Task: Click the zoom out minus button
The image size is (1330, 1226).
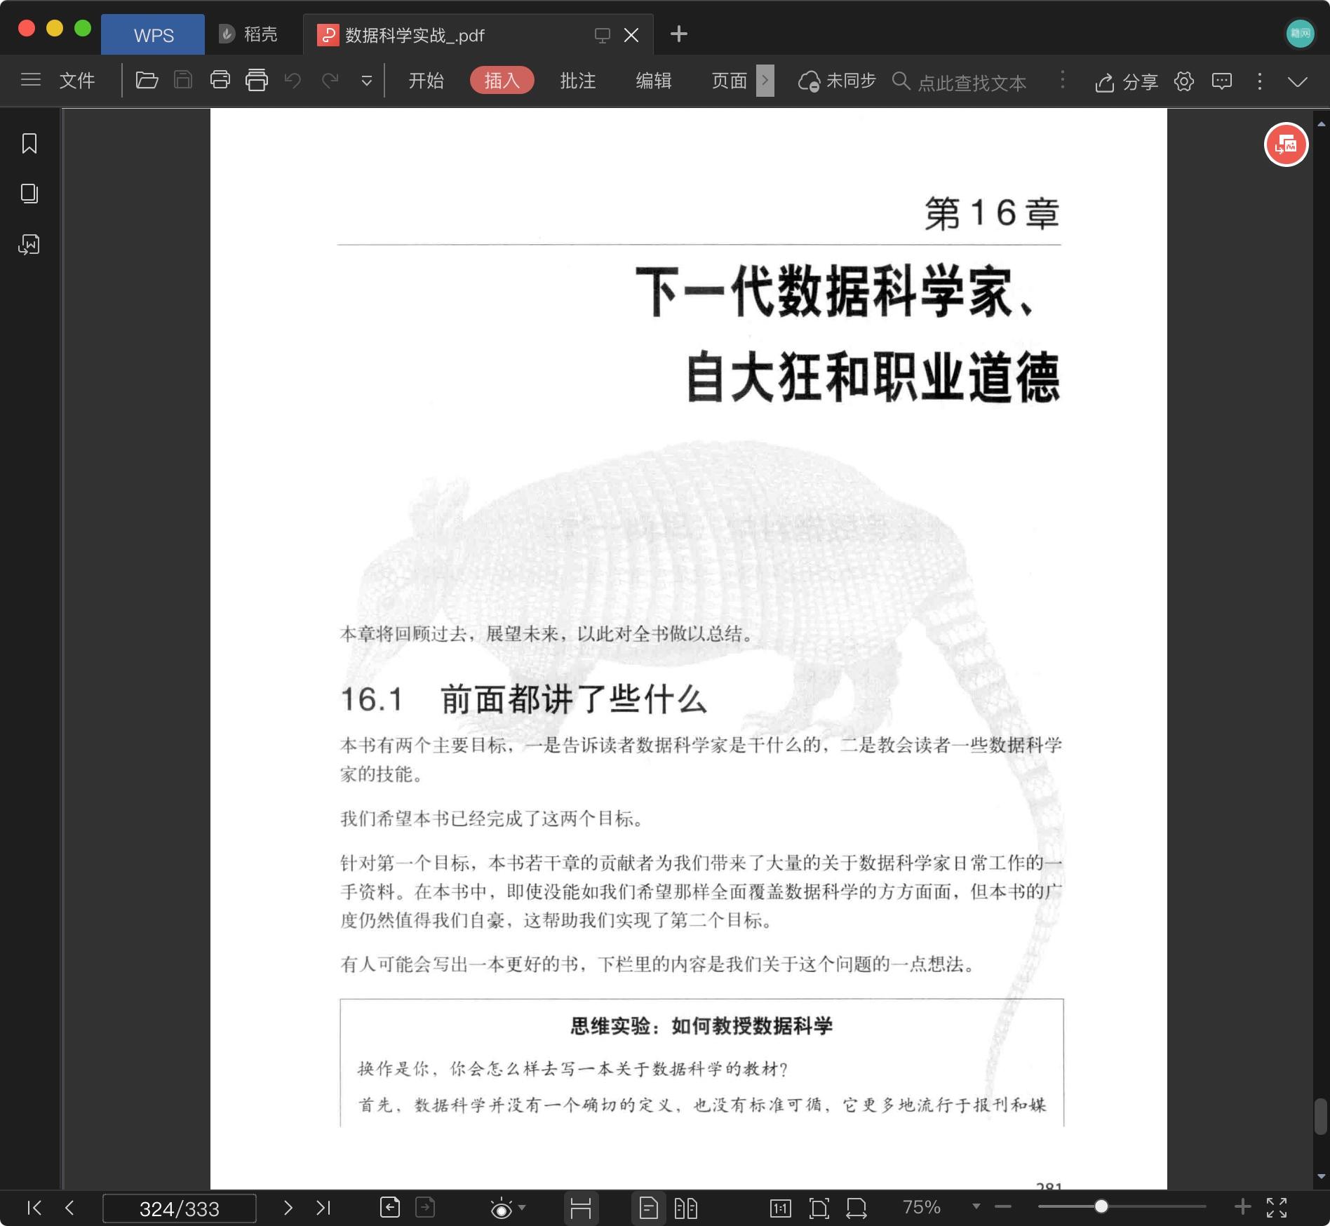Action: 1003,1206
